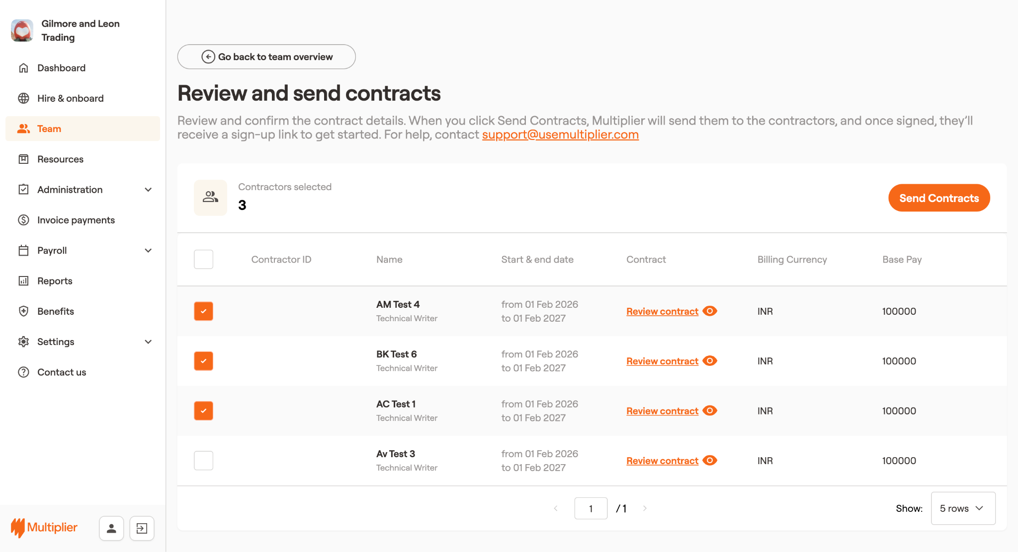This screenshot has width=1018, height=552.
Task: Open the support@usemultiplier.com email link
Action: click(560, 135)
